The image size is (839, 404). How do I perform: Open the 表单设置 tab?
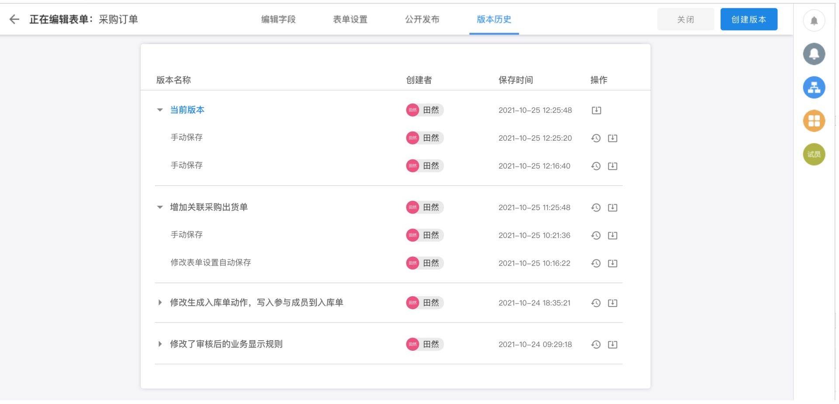350,20
